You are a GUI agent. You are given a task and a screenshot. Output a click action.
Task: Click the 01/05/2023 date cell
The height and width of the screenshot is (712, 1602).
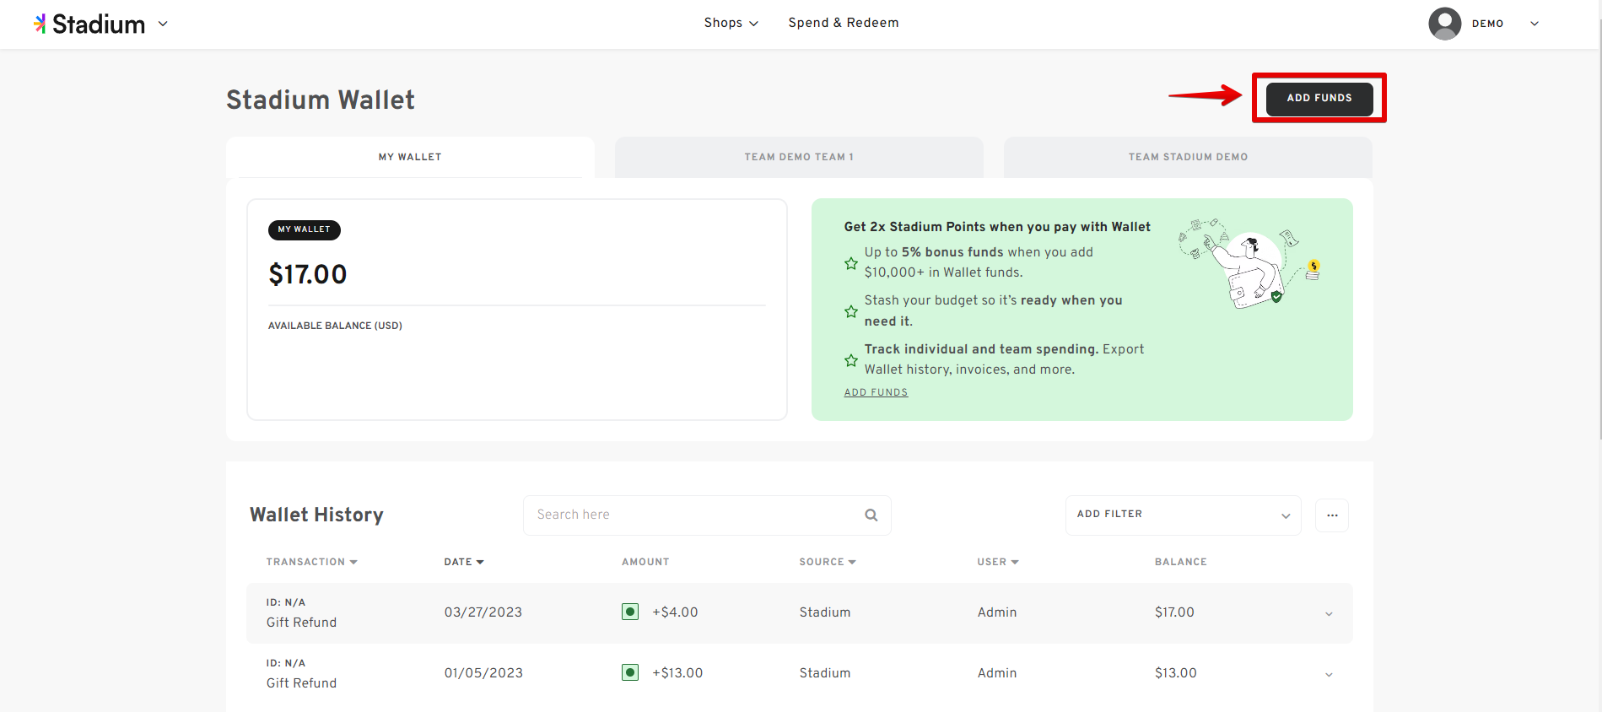coord(483,673)
